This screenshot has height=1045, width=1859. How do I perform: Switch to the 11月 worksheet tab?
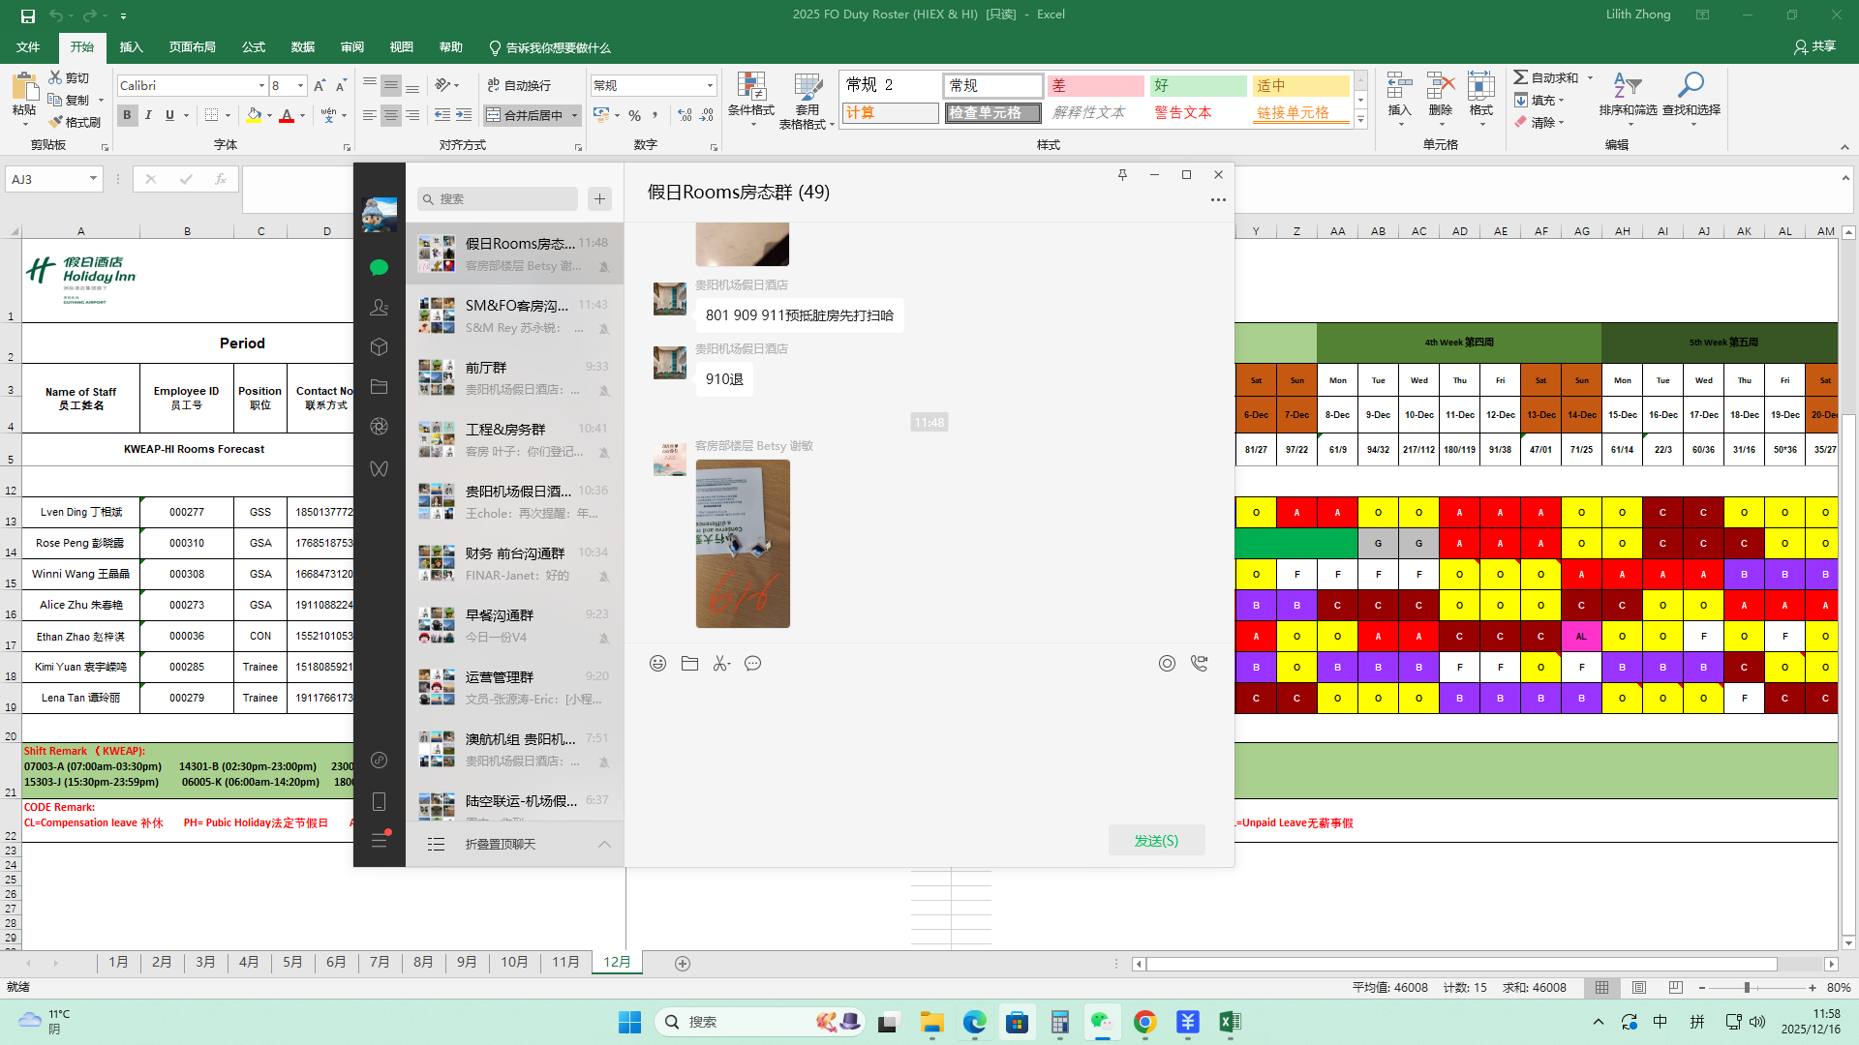565,962
